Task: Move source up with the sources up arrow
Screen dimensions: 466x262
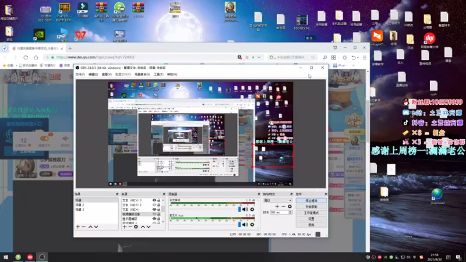Action: click(143, 227)
